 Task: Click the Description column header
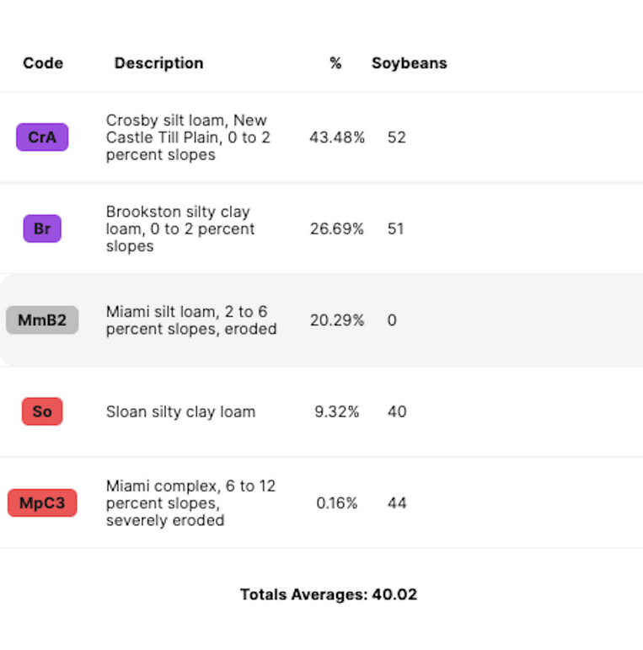click(158, 63)
